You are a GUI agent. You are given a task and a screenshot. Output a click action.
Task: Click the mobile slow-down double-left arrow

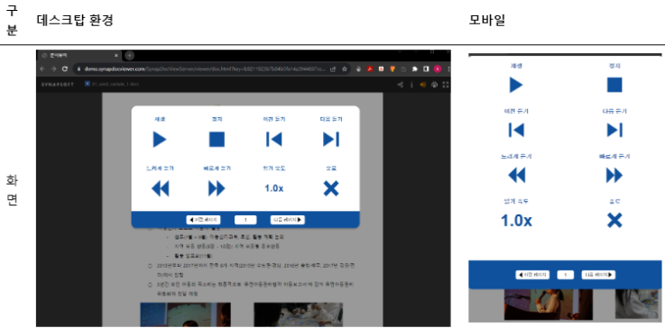516,175
